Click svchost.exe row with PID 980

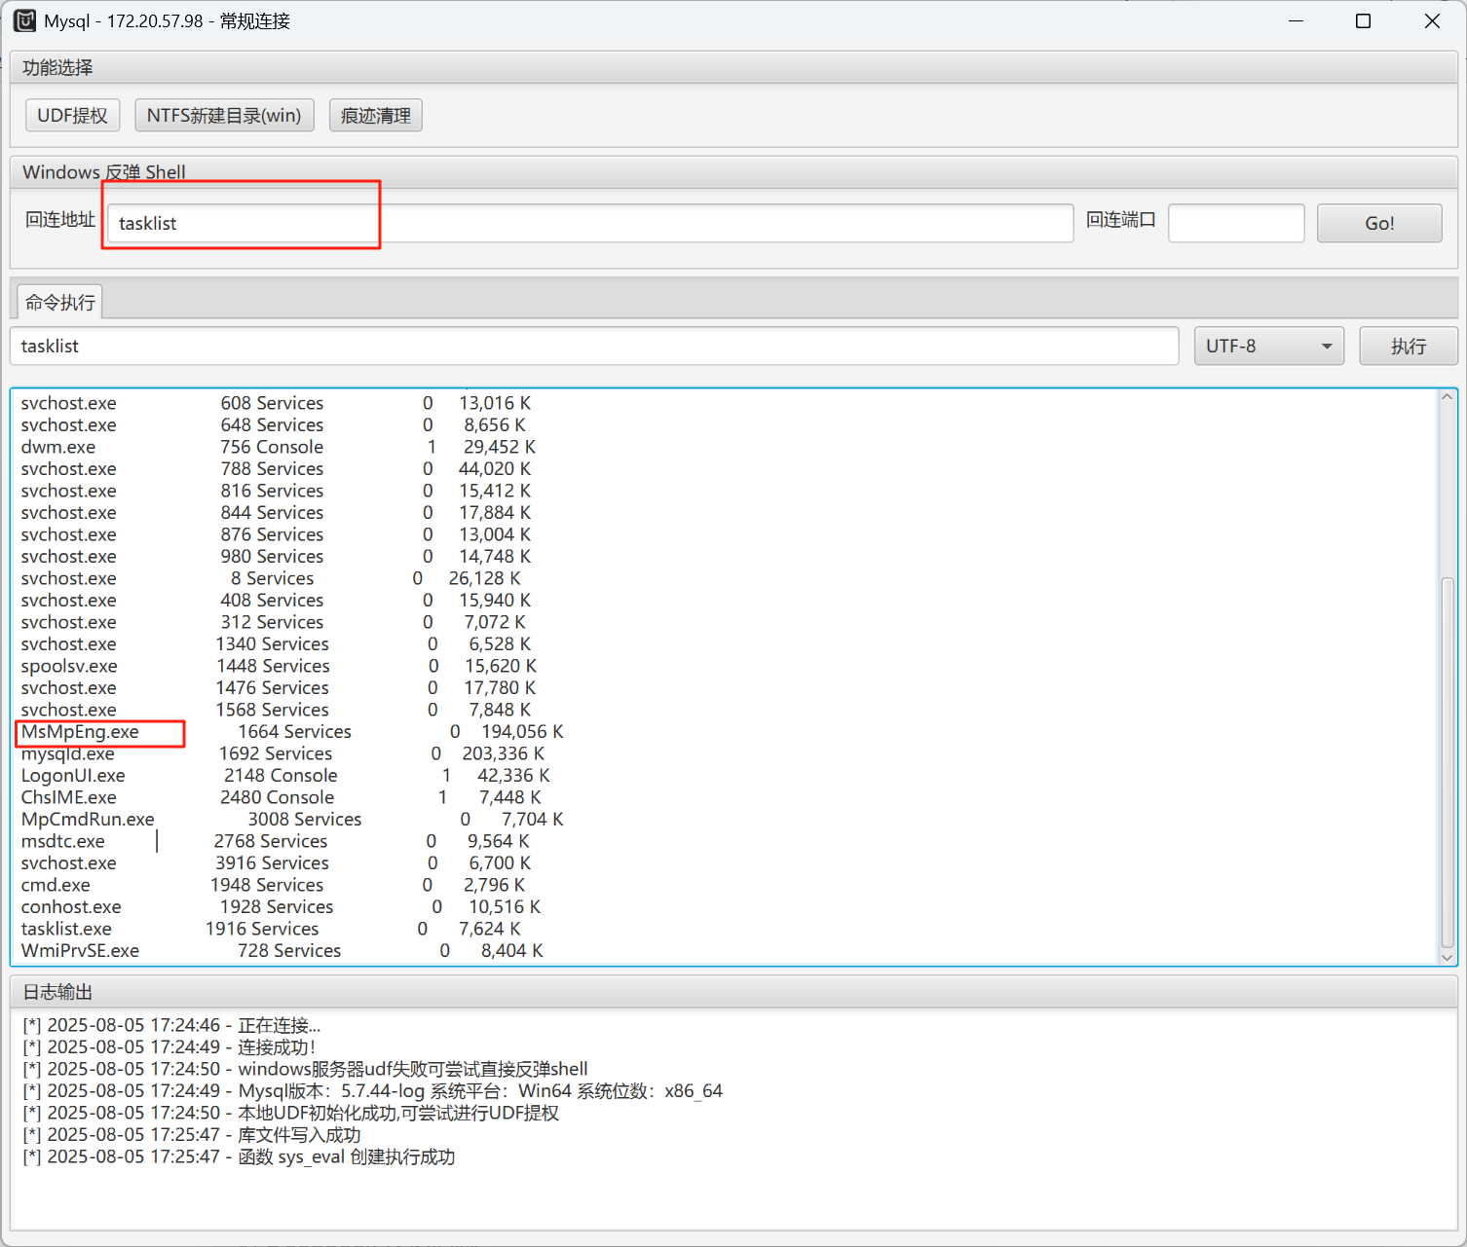(x=276, y=556)
